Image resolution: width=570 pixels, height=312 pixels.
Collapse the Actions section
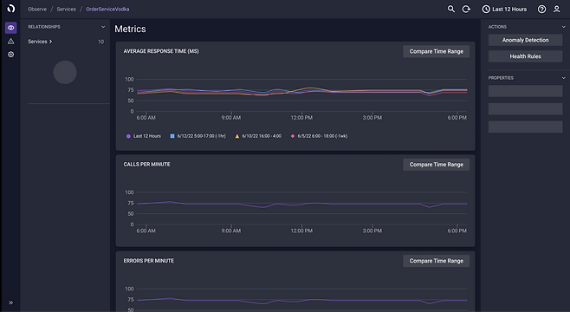click(x=563, y=27)
